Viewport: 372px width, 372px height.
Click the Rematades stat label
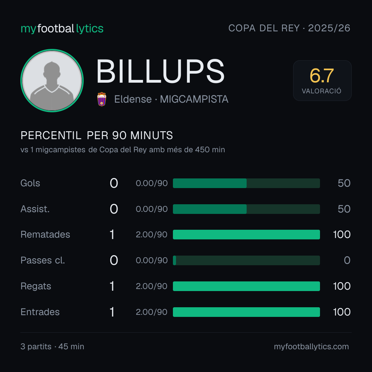tap(45, 235)
